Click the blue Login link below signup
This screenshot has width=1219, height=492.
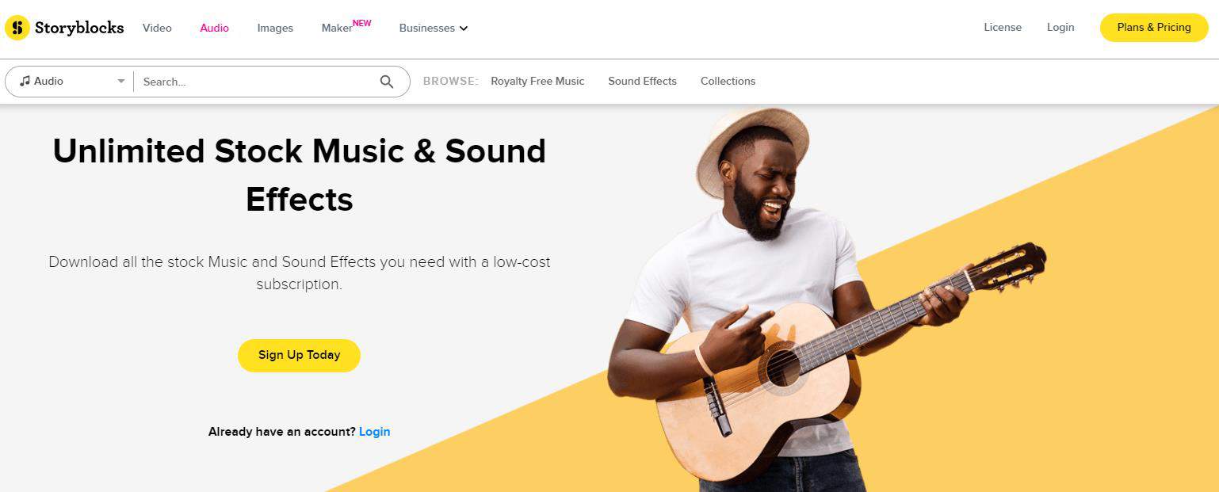coord(374,432)
